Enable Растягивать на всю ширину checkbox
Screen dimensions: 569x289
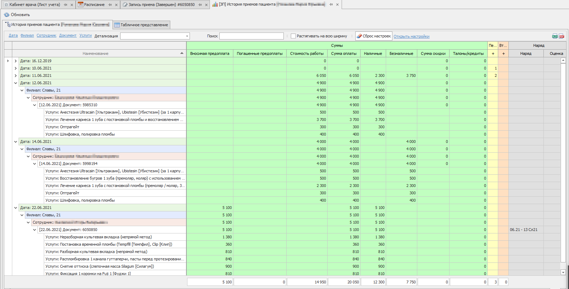coord(293,36)
